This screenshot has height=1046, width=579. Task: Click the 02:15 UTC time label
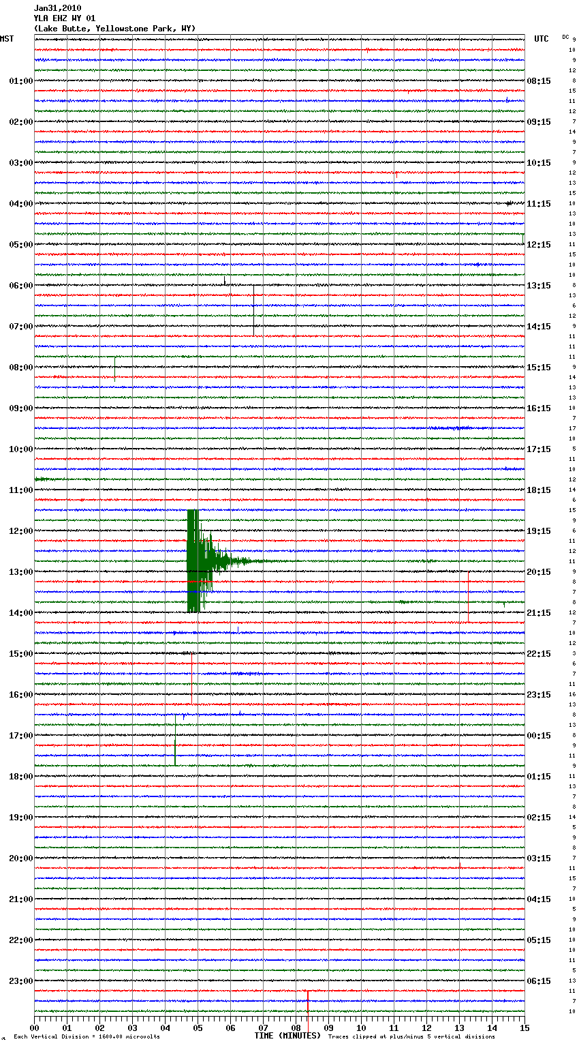pos(539,818)
